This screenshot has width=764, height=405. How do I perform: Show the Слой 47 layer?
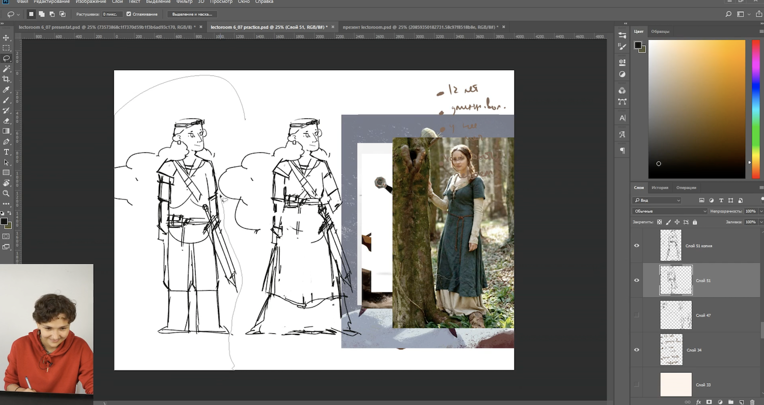[636, 315]
